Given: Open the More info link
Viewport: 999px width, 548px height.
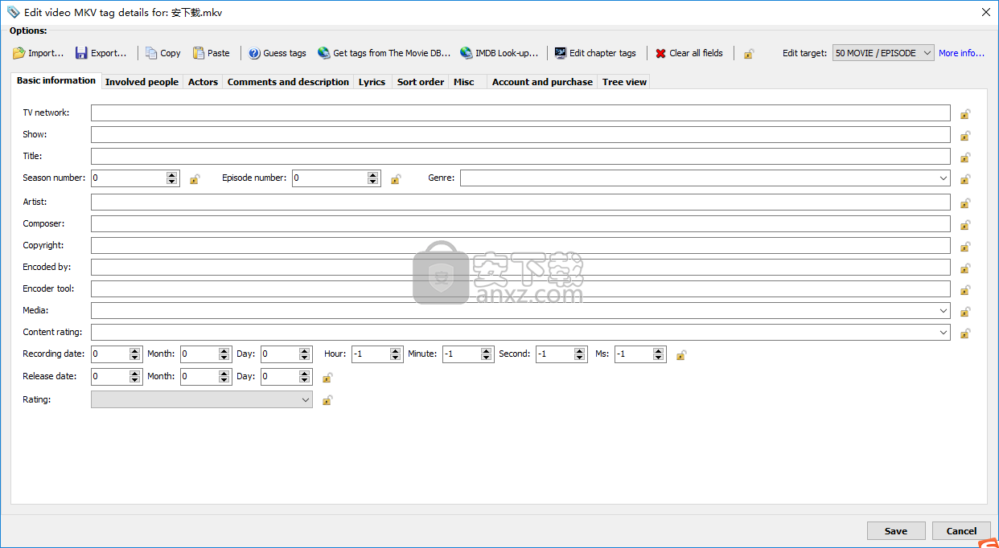Looking at the screenshot, I should (x=961, y=53).
